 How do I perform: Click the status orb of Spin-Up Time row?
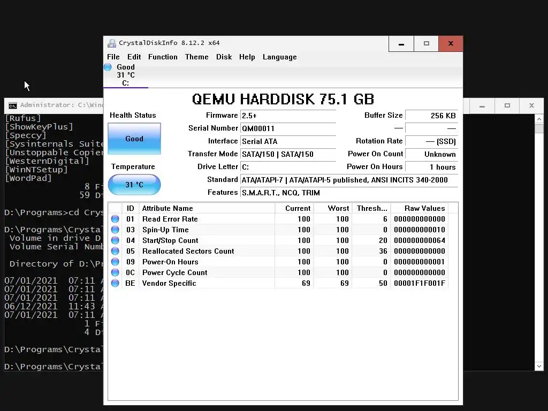tap(115, 230)
